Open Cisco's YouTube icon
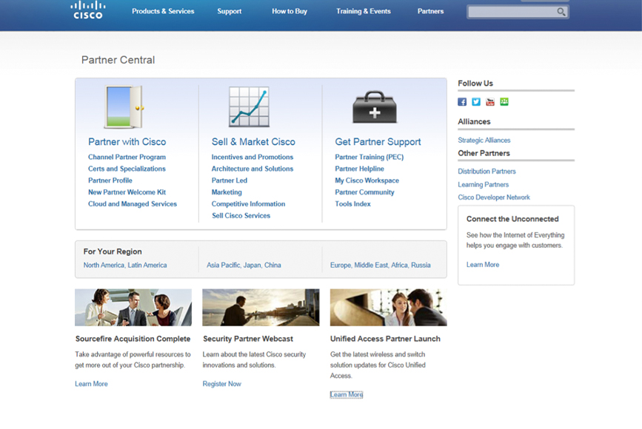 490,102
